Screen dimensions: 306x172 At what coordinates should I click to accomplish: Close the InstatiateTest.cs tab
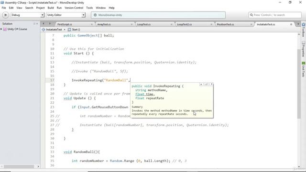point(291,24)
